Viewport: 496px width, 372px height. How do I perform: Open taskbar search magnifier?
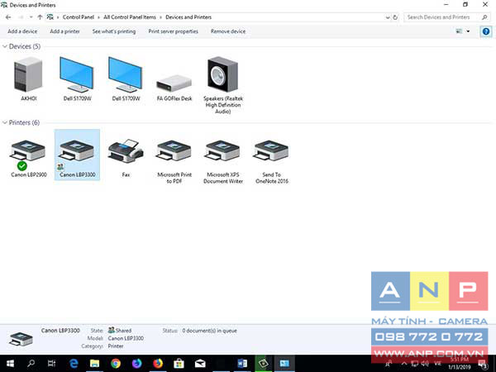[x=31, y=364]
